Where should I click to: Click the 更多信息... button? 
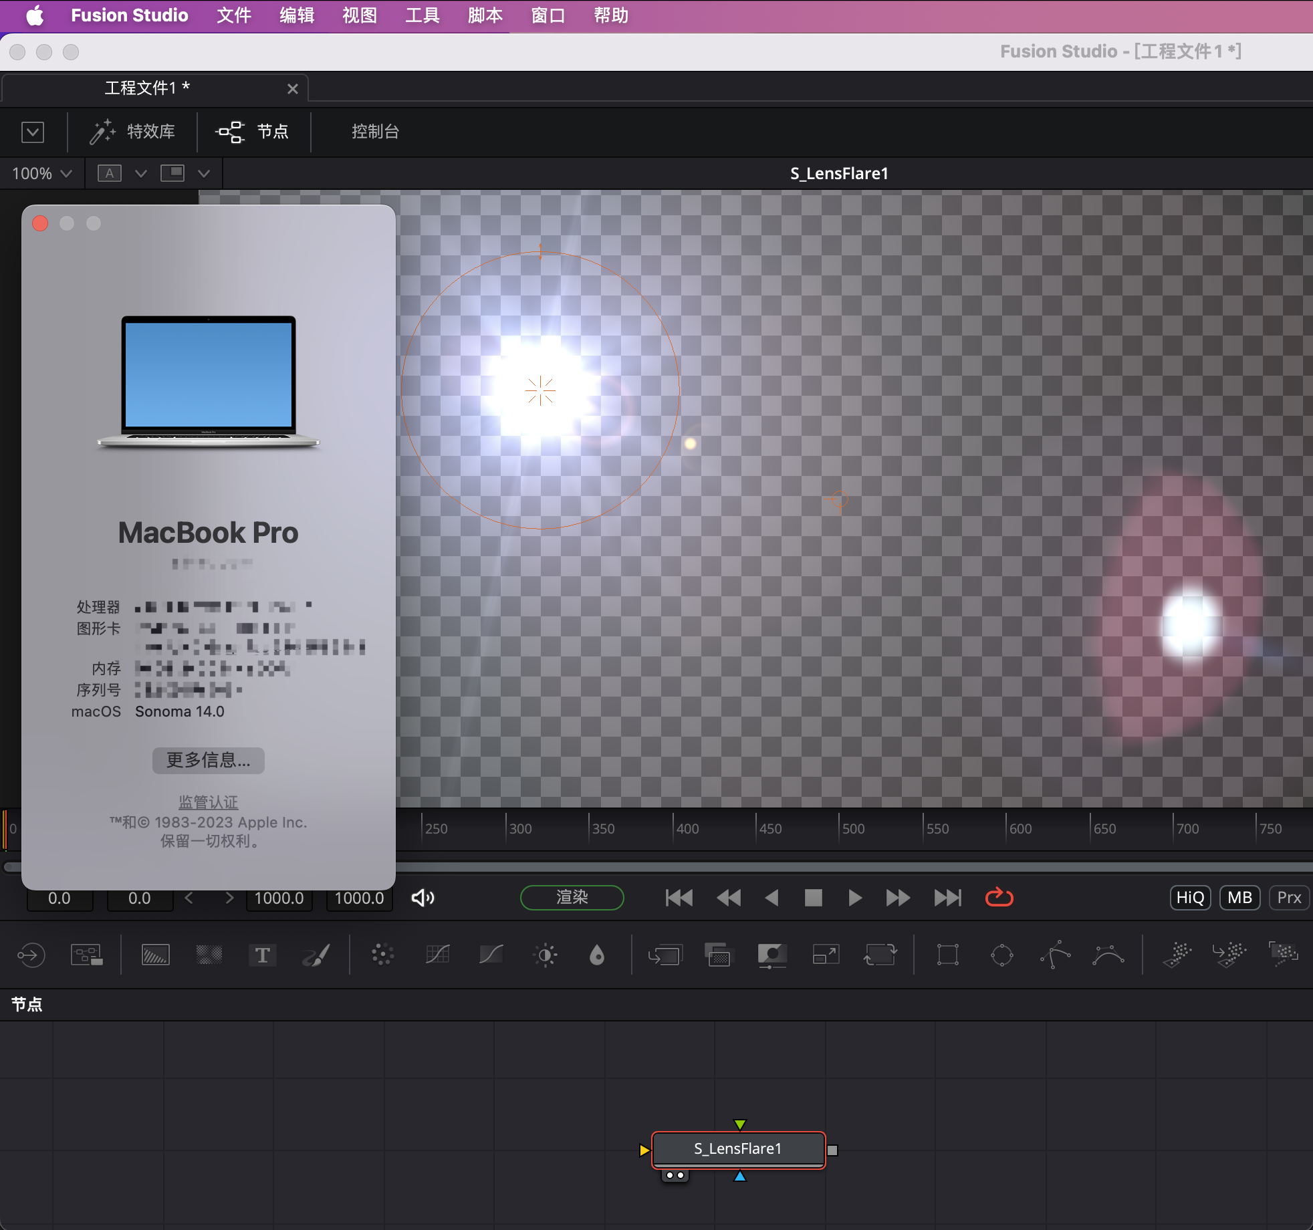click(208, 761)
